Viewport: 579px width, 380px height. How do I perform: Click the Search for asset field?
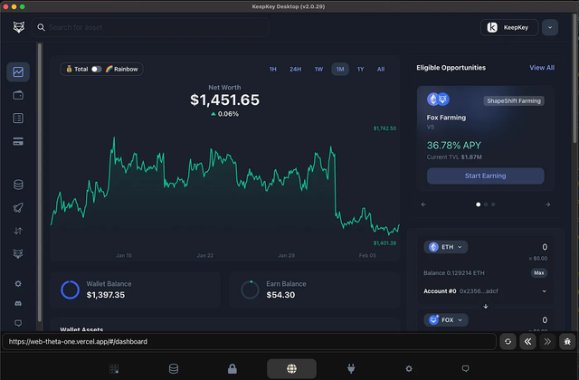[x=150, y=27]
